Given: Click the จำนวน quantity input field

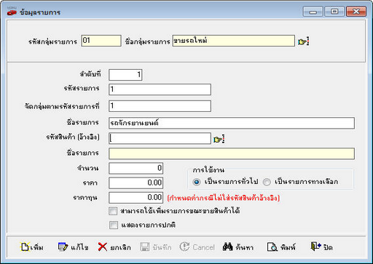Looking at the screenshot, I should click(136, 168).
